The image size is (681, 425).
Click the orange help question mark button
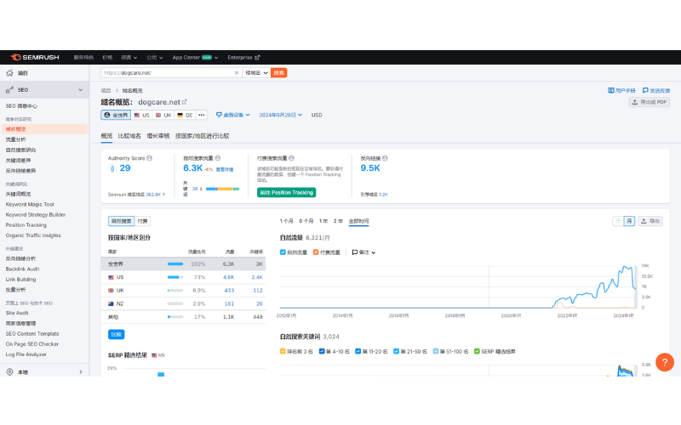coord(665,362)
